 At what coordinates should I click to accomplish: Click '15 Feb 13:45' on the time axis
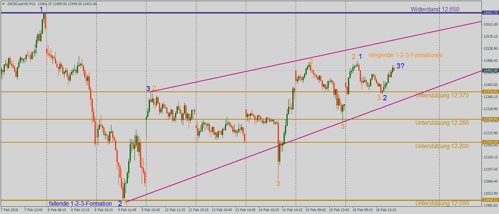pyautogui.click(x=339, y=210)
